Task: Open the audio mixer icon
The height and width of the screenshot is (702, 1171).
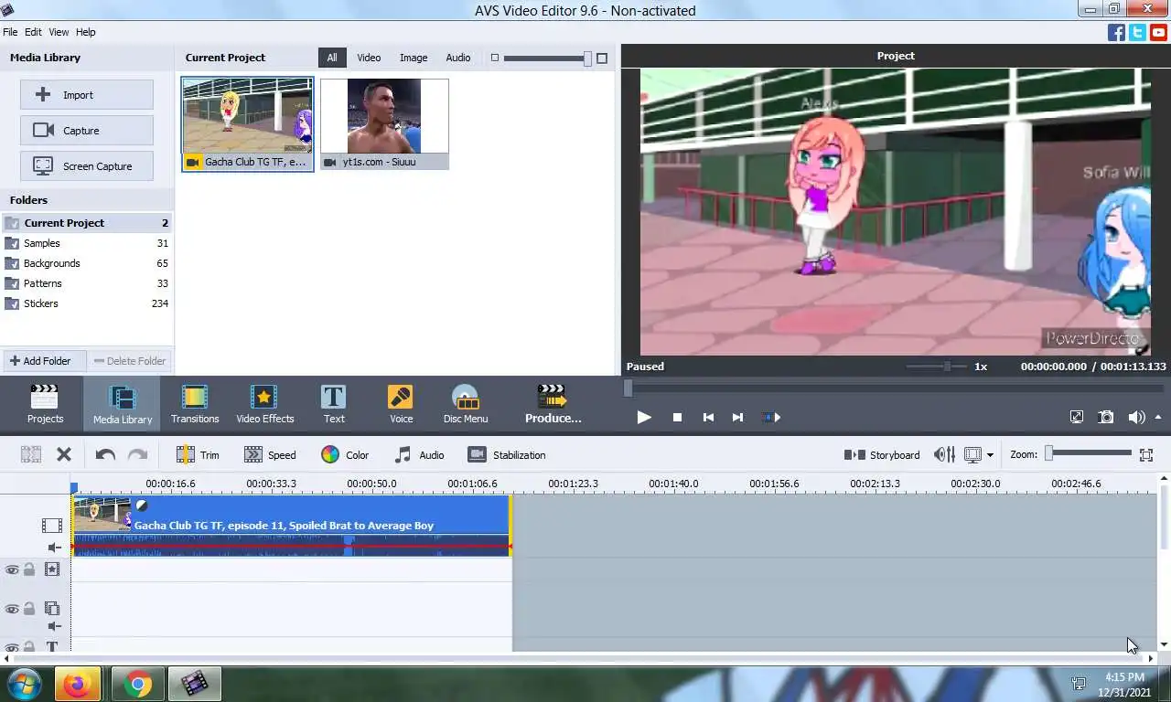Action: click(x=944, y=454)
